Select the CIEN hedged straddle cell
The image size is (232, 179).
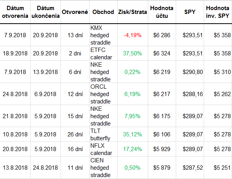pyautogui.click(x=103, y=167)
